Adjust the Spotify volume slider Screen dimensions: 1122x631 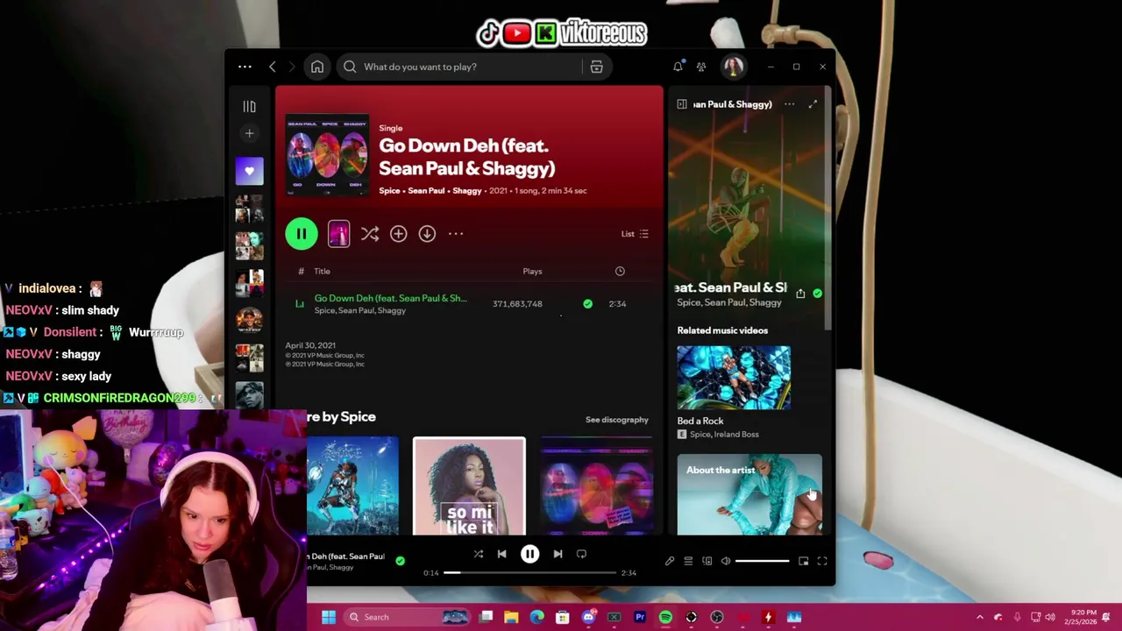coord(762,561)
